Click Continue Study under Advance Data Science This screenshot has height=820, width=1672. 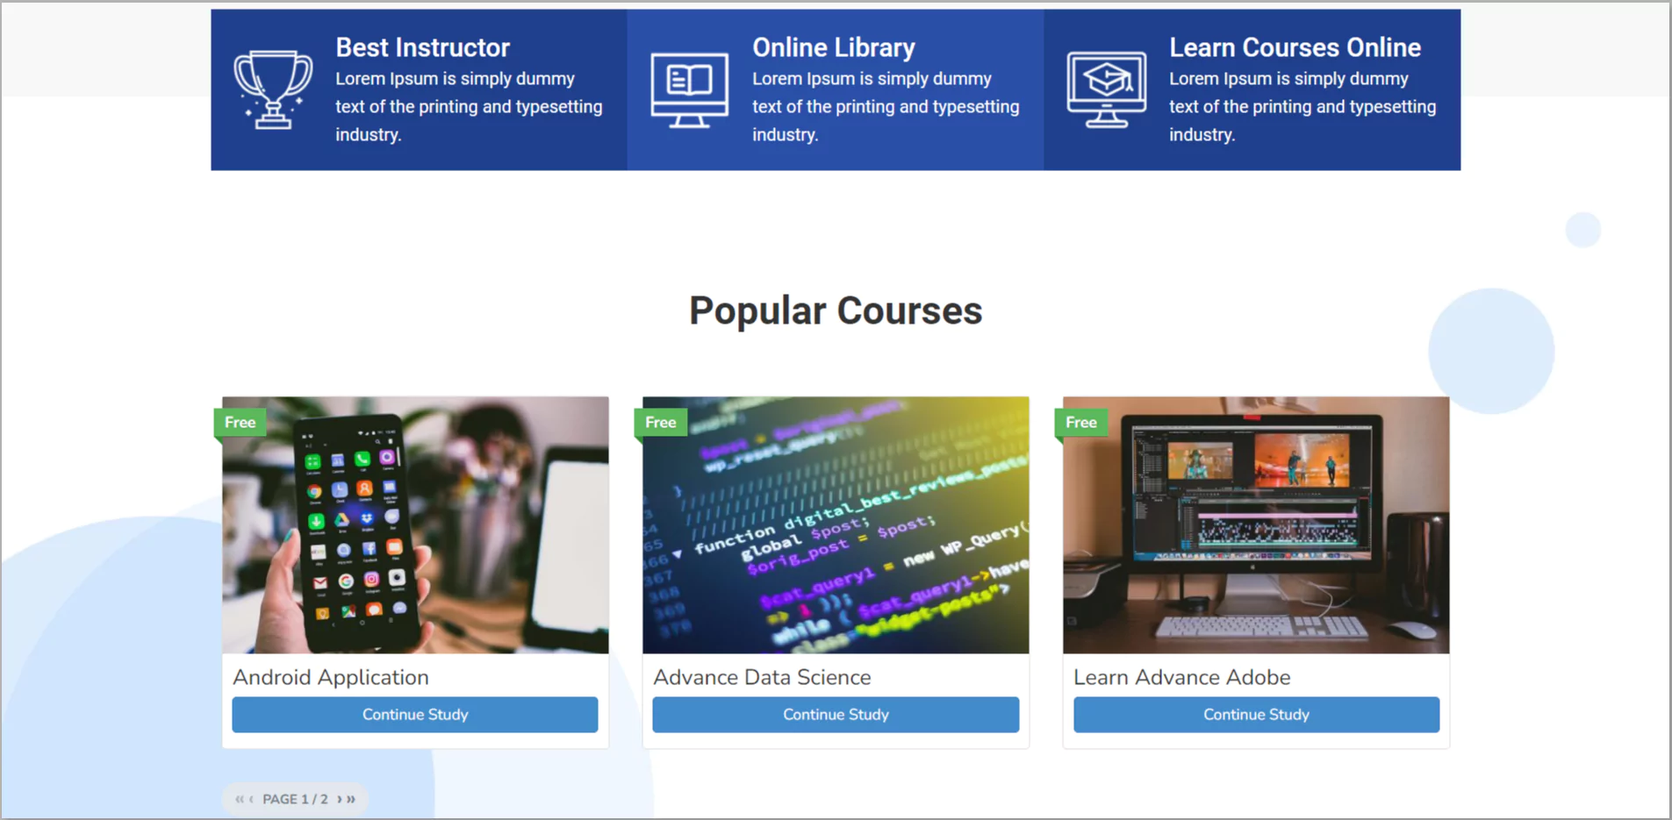(x=836, y=715)
